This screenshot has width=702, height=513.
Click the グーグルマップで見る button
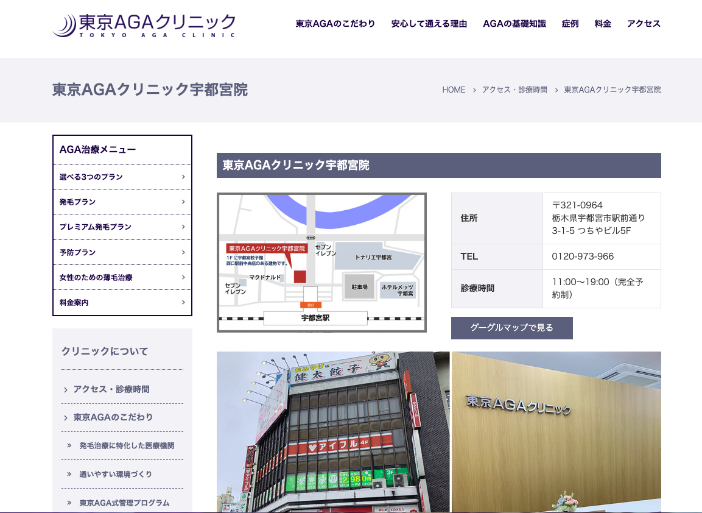511,328
